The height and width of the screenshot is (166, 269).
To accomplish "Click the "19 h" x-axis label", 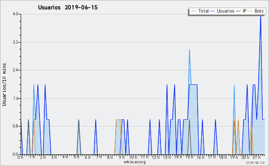I will (234, 157).
